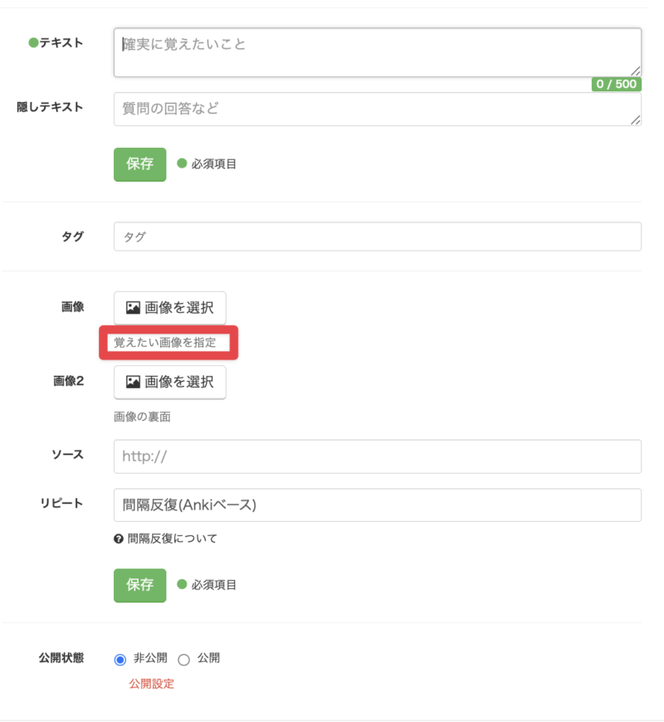Screen dimensions: 664x722
Task: Click the 隠しテキスト answer field
Action: click(x=377, y=109)
